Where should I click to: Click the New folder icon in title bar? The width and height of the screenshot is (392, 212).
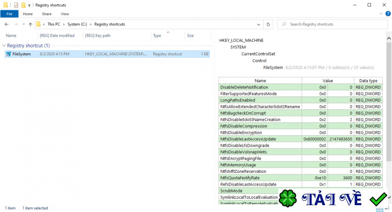pos(24,4)
